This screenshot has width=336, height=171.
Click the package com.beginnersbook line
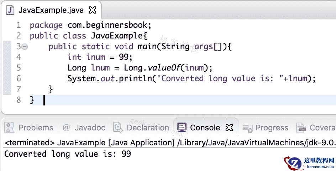[x=91, y=25]
